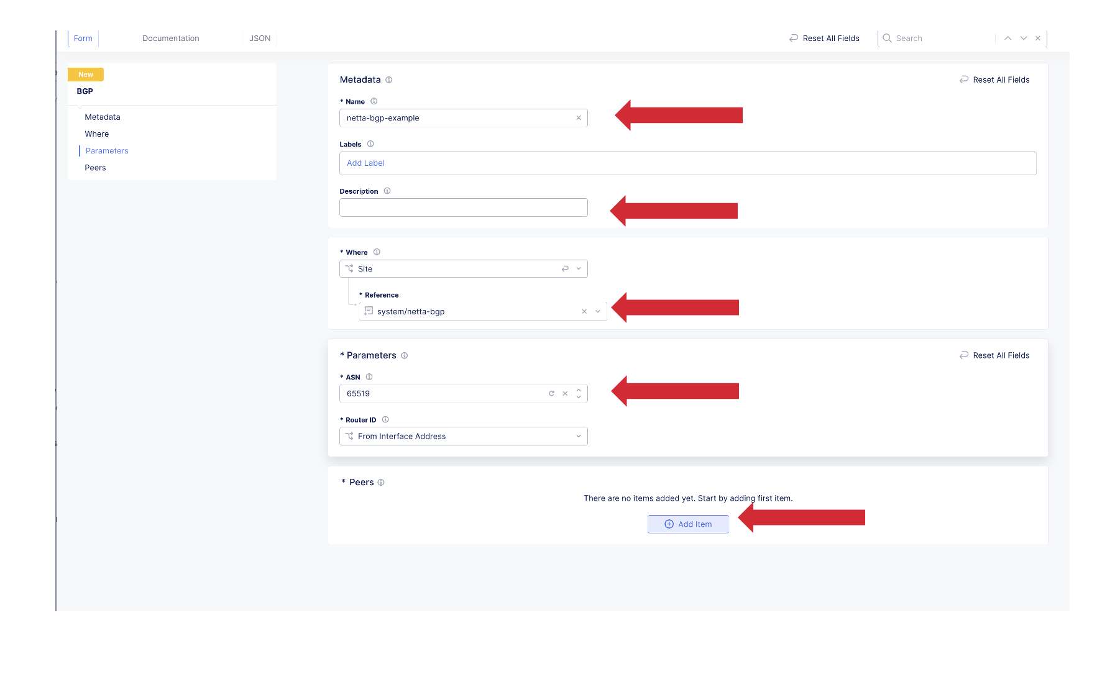Click the Where info icon
Image resolution: width=1120 pixels, height=692 pixels.
(377, 252)
